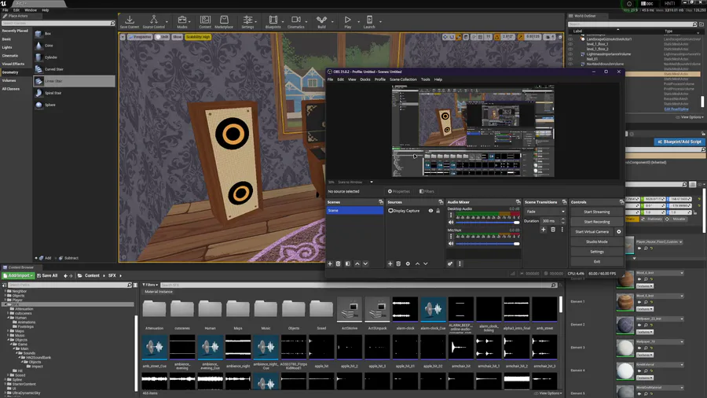Click the Play button in Unreal toolbar

(347, 20)
